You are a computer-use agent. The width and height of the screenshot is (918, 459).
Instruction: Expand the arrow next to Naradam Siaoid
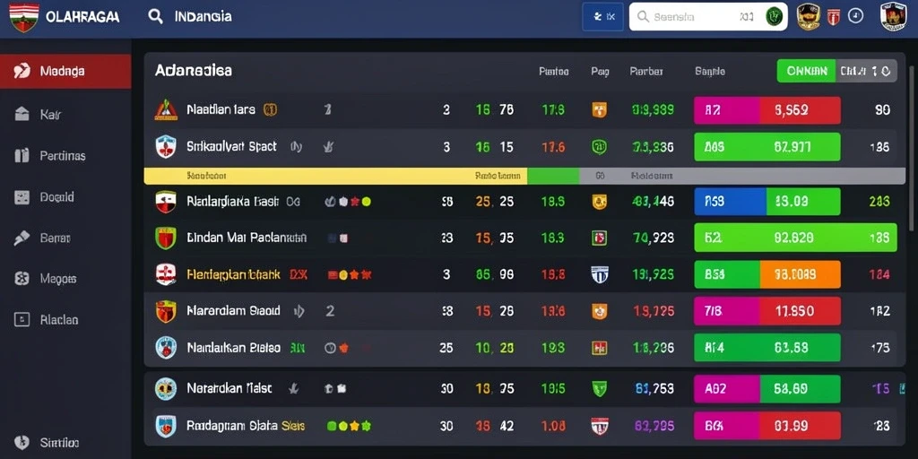(x=299, y=311)
